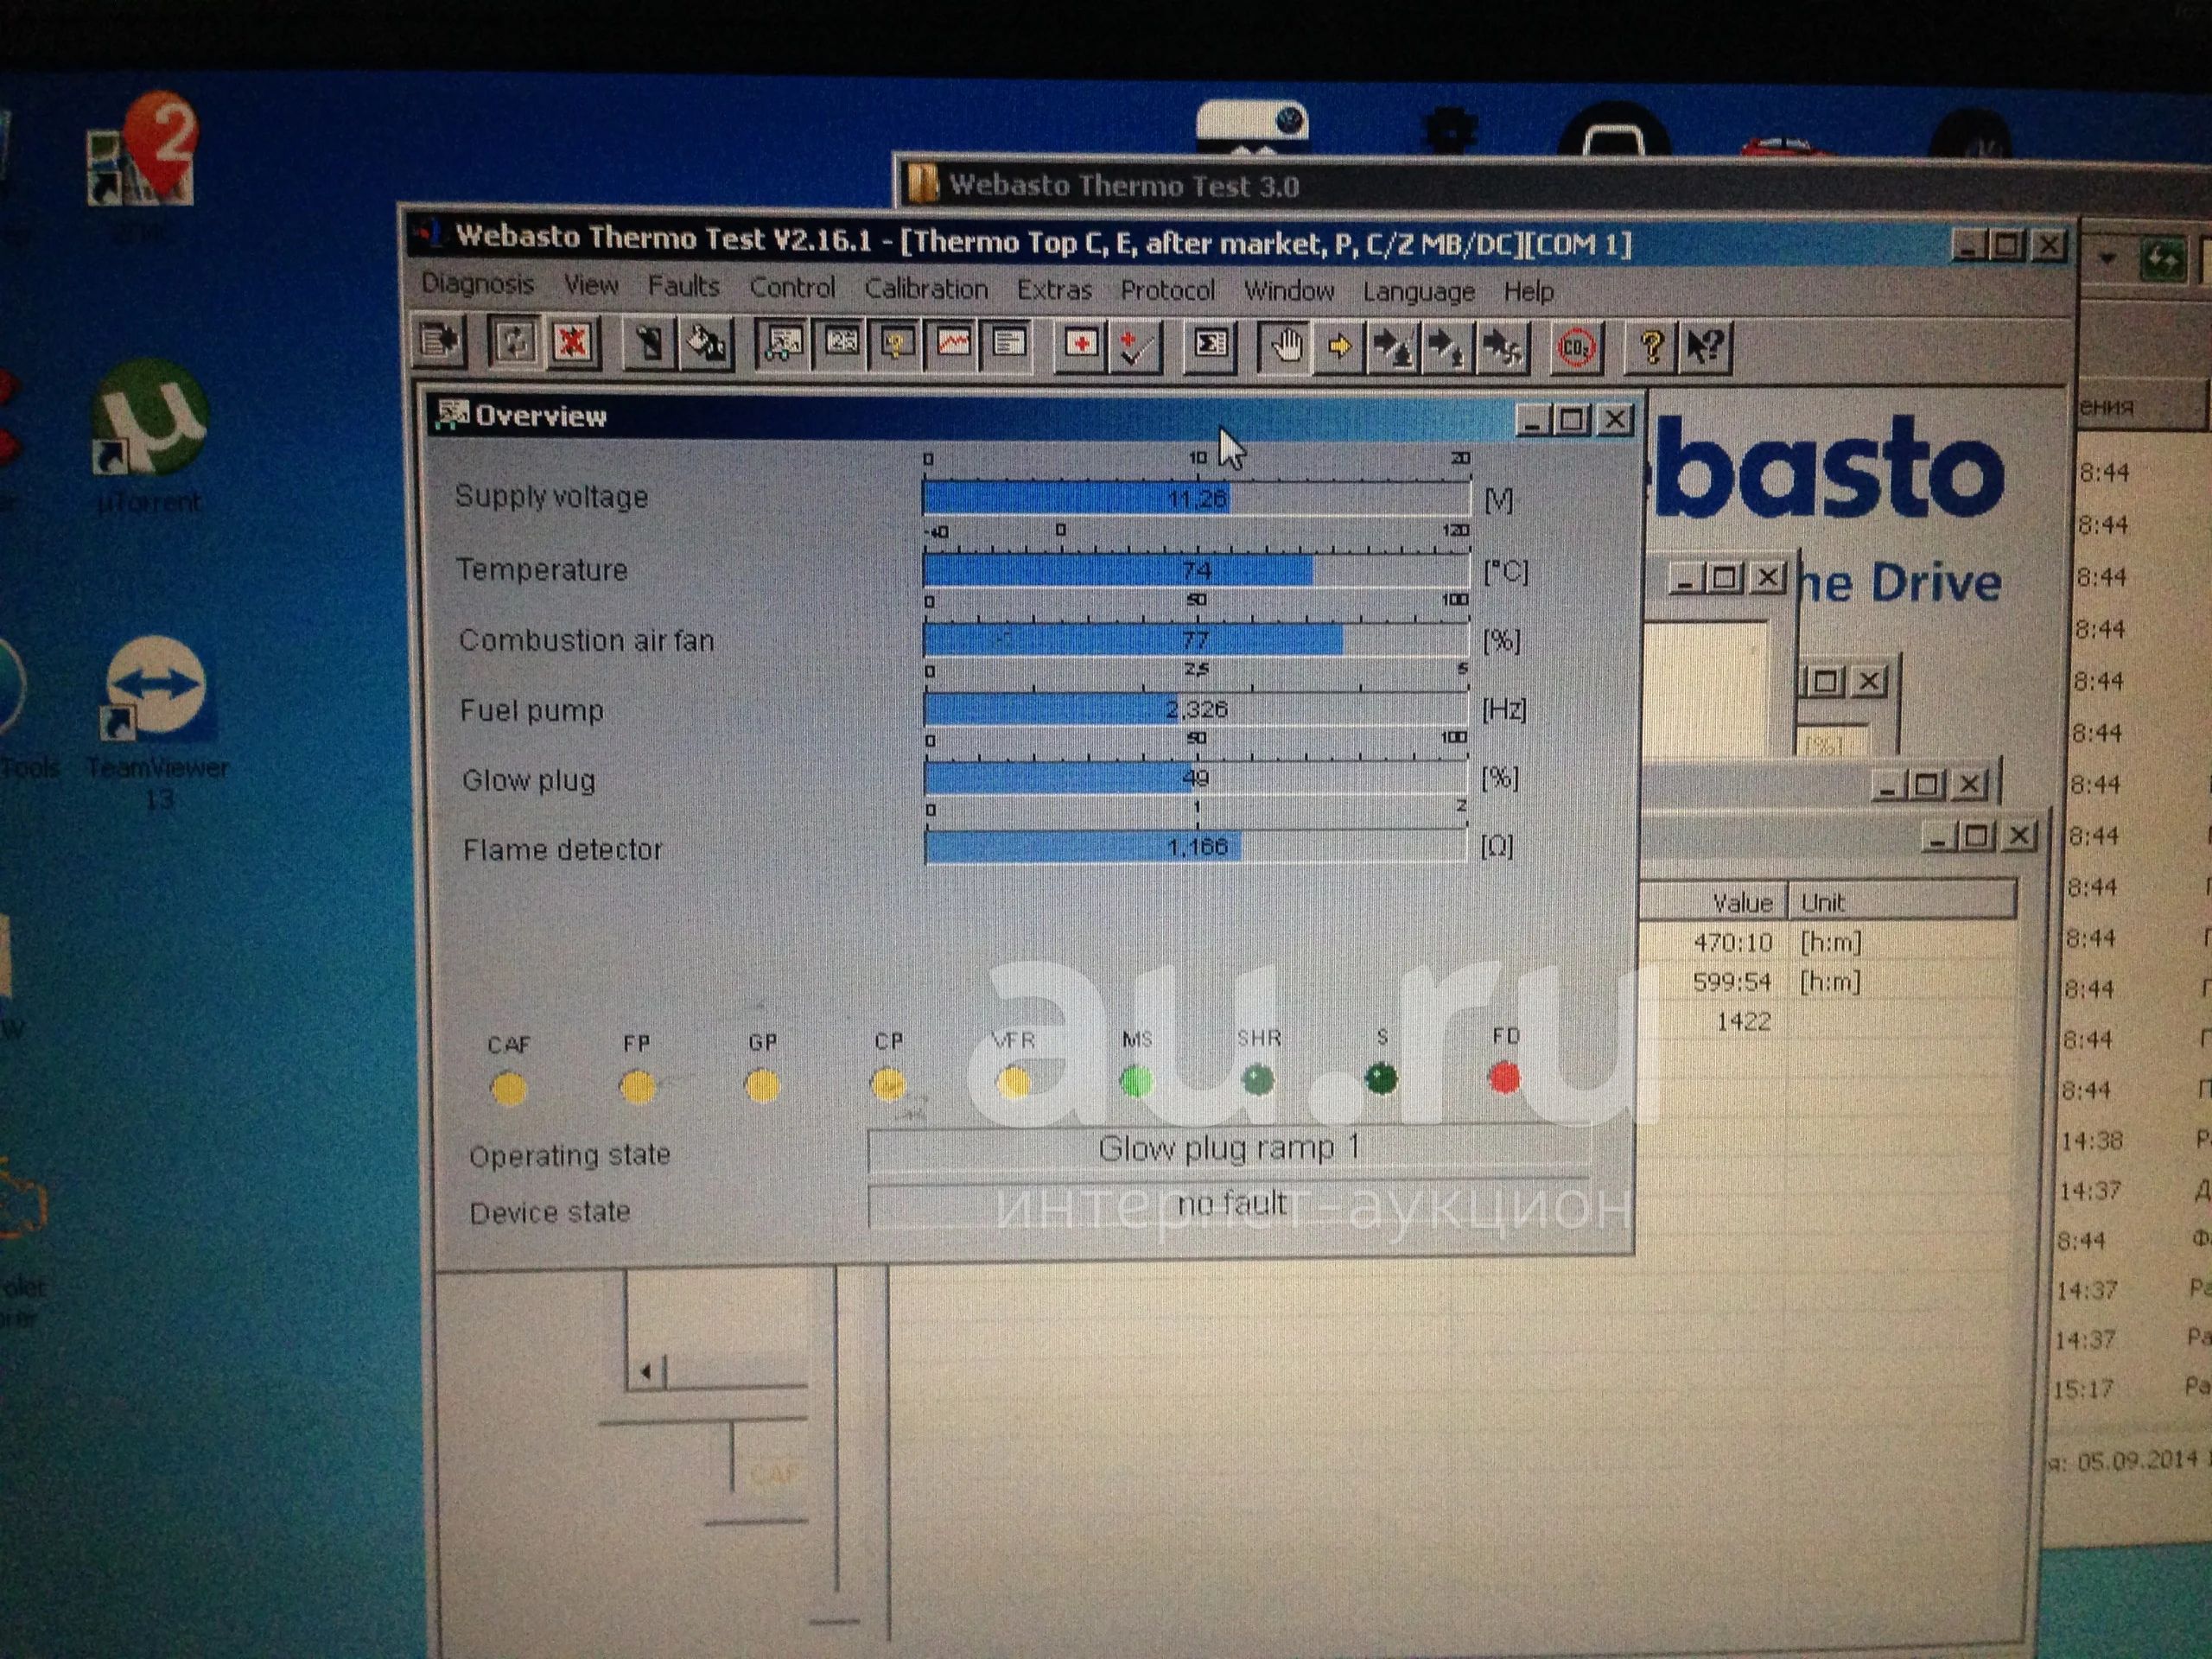Select the 599:54 value cell
This screenshot has width=2212, height=1659.
(1732, 982)
